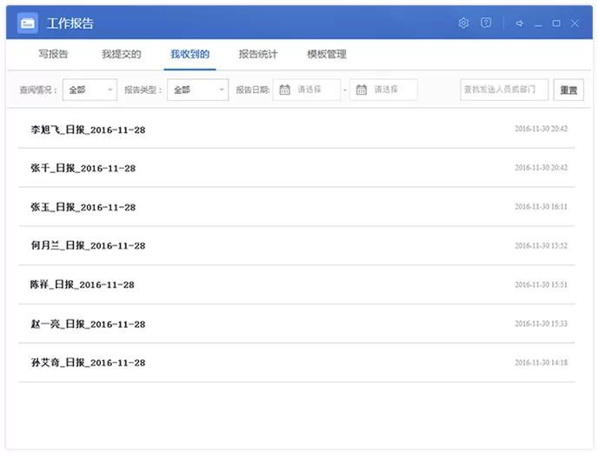Screen dimensions: 598x454
Task: Open help via the question mark icon
Action: (486, 23)
